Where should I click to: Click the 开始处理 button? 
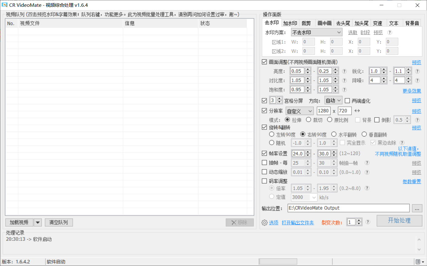click(x=399, y=220)
